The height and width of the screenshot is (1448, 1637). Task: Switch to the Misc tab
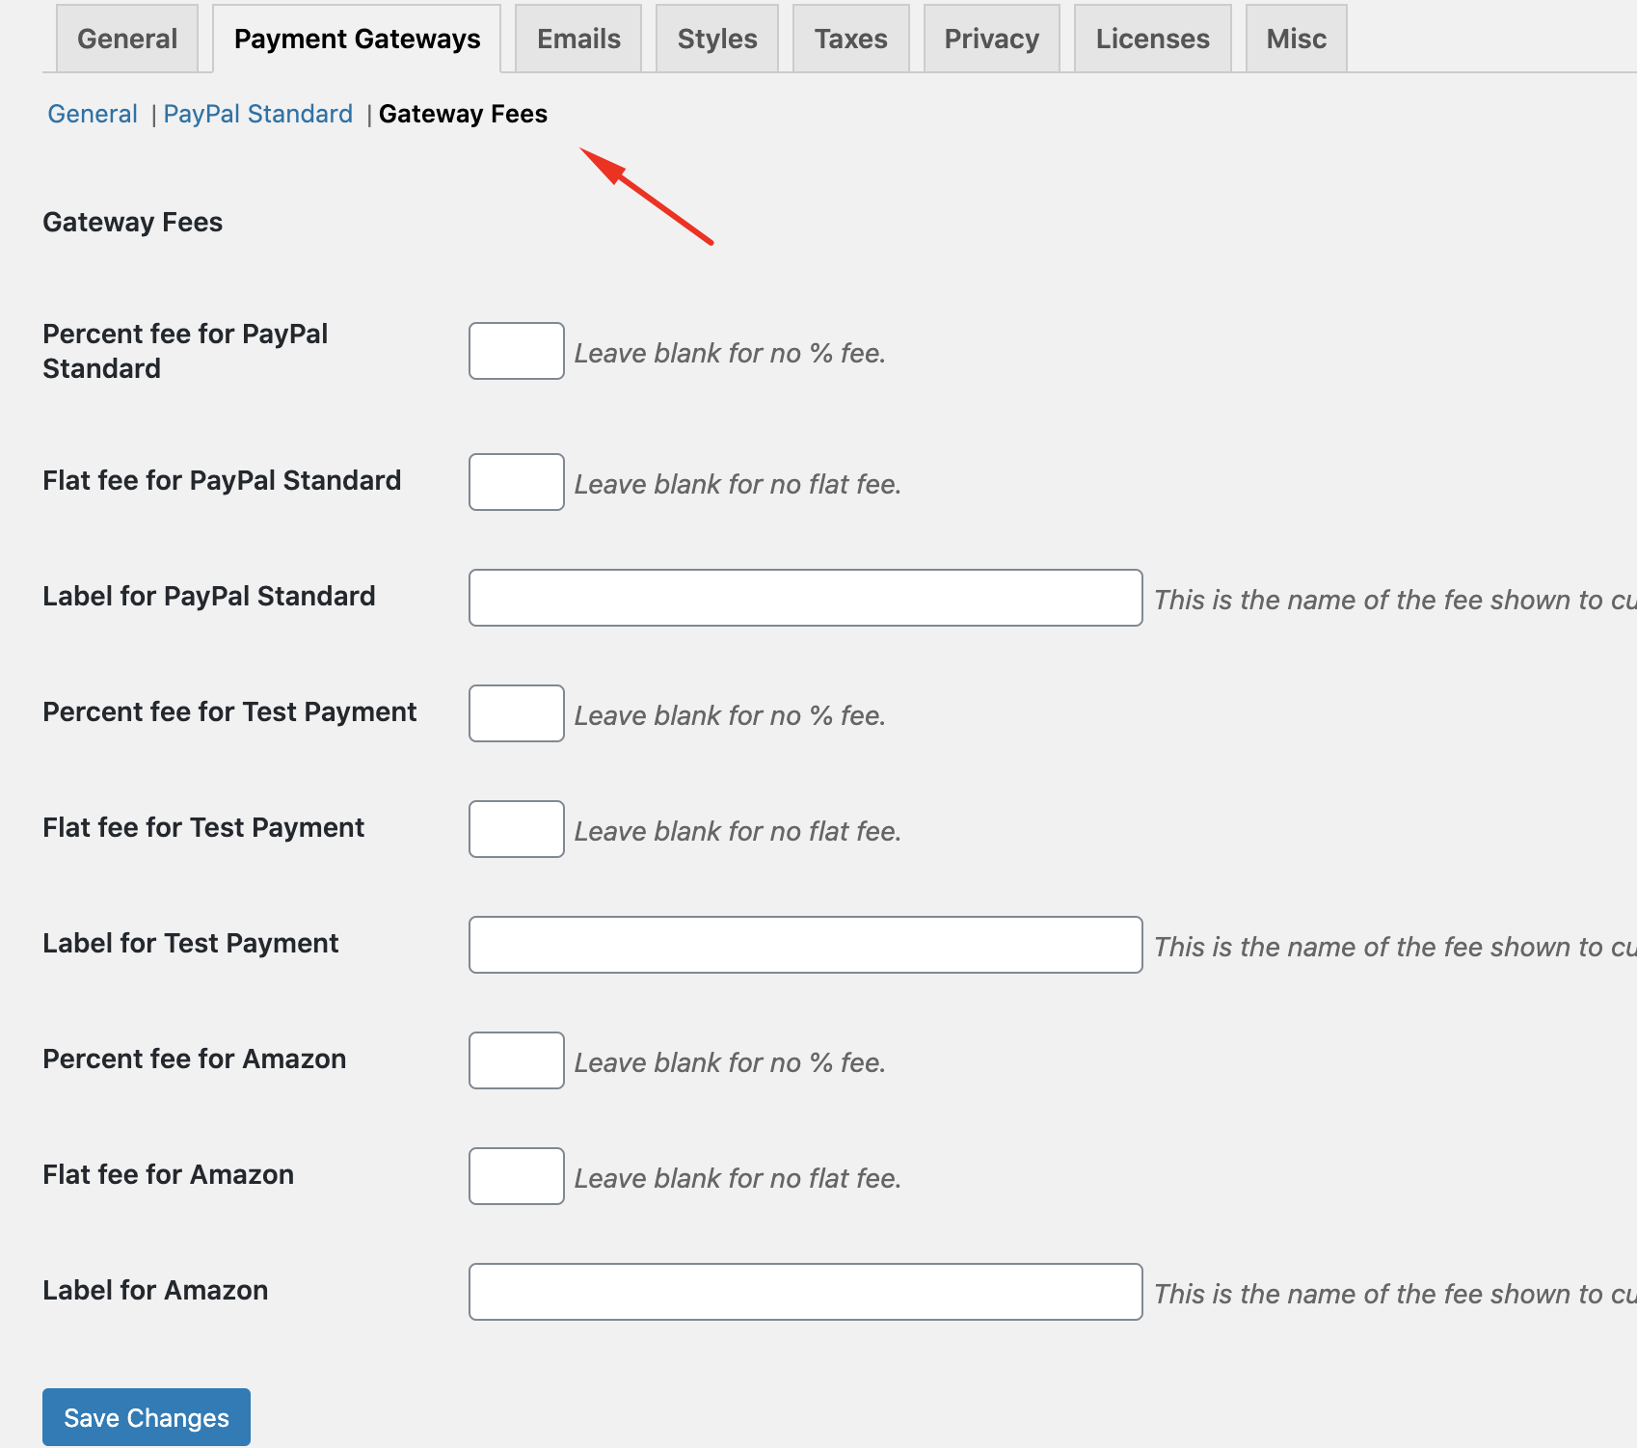click(1296, 39)
